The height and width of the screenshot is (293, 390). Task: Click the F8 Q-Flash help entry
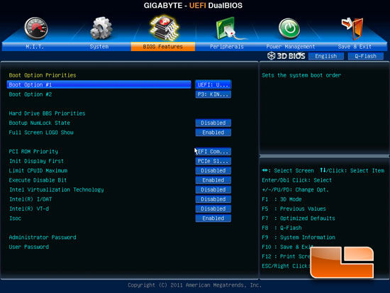coord(282,228)
